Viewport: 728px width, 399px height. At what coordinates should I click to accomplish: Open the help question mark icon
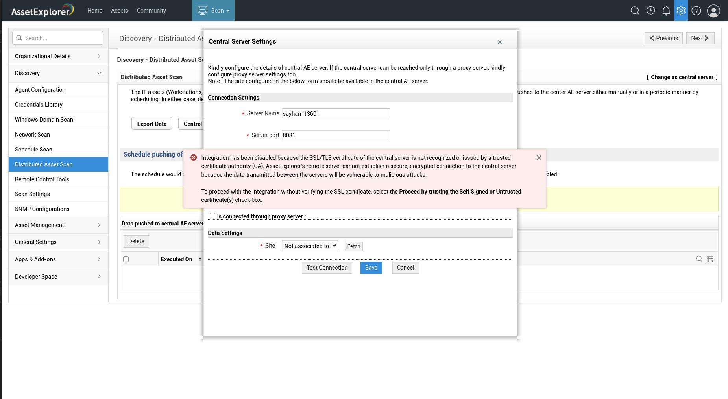point(696,11)
